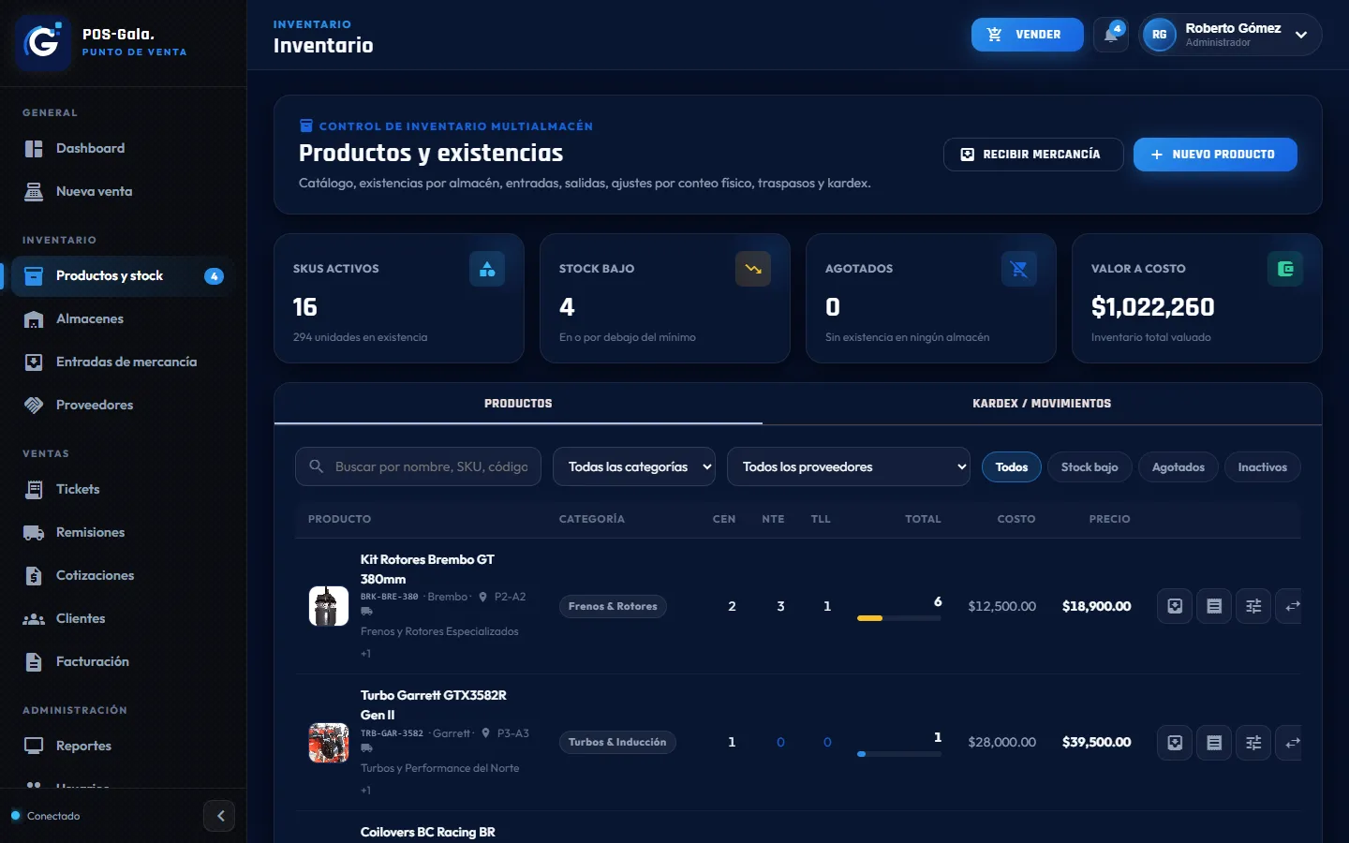
Task: Click Frenos & Rotores category tag
Action: click(613, 606)
